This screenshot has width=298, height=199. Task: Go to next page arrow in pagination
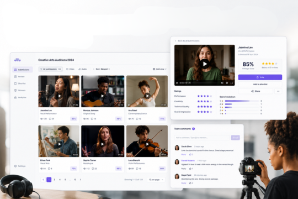click(81, 180)
